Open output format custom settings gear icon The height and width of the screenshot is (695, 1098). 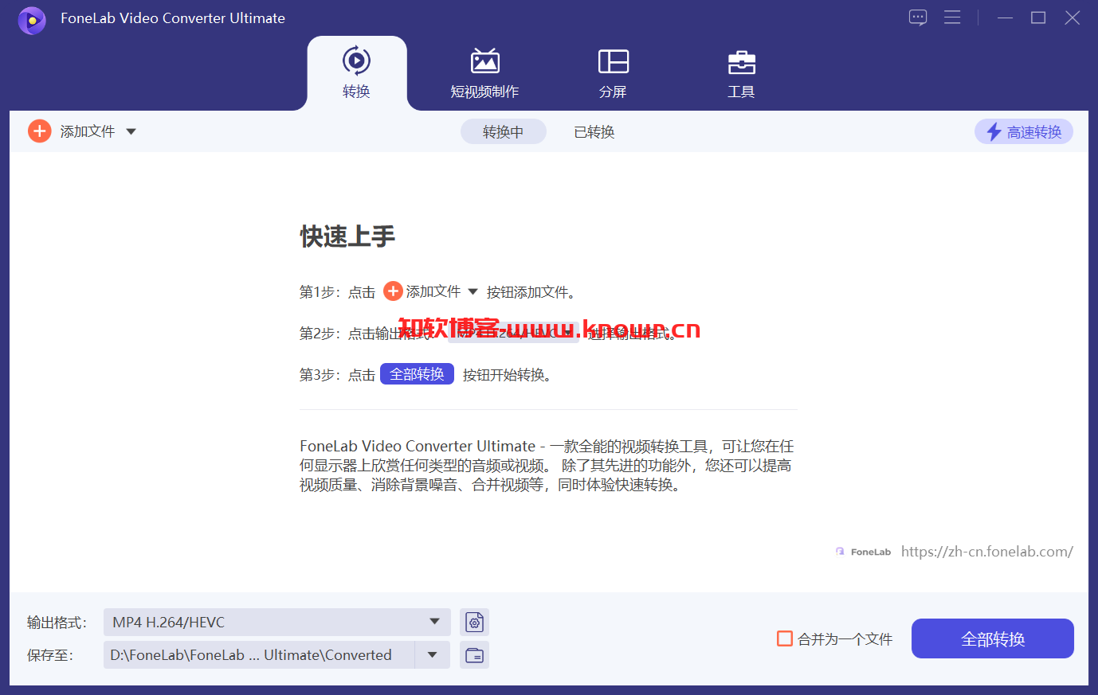click(x=474, y=622)
